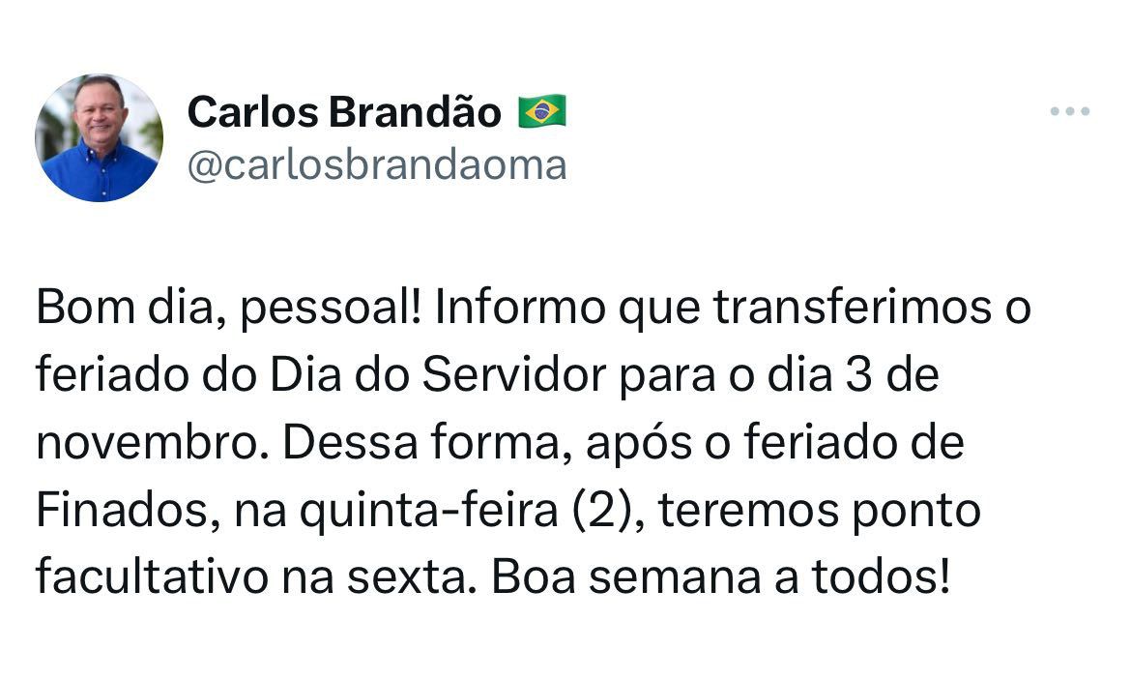
Task: Open Carlos Brandão's profile picture
Action: point(99,138)
